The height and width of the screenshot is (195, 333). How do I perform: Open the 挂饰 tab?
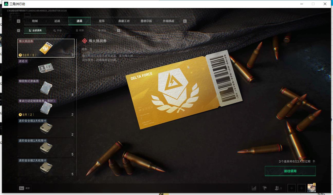(x=102, y=21)
